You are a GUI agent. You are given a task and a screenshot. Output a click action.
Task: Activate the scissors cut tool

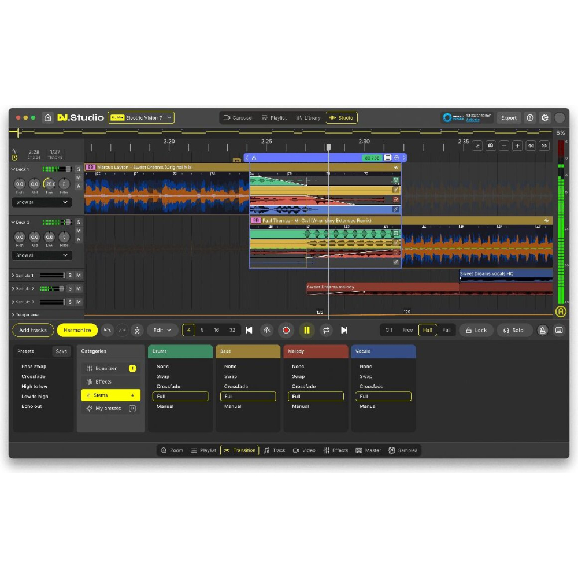coord(136,330)
